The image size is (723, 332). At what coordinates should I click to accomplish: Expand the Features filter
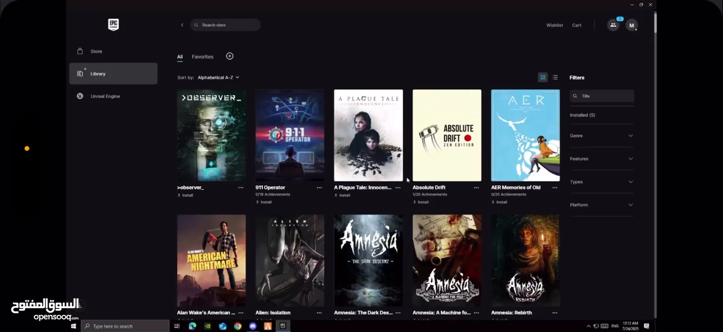pyautogui.click(x=602, y=159)
